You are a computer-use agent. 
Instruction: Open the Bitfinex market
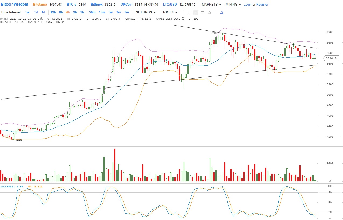click(x=97, y=5)
